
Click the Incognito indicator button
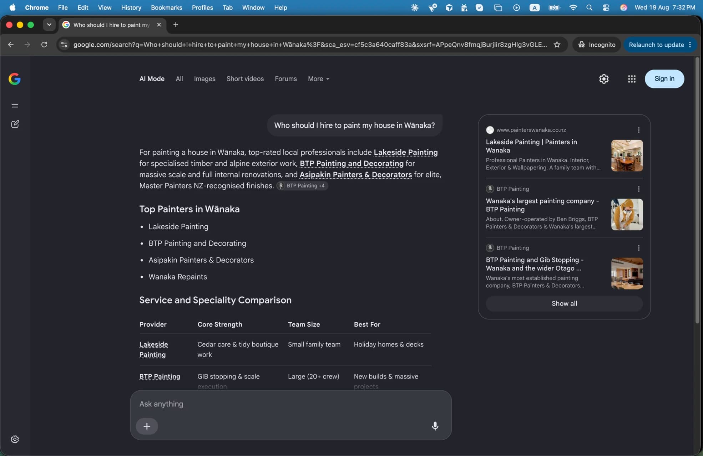(597, 45)
